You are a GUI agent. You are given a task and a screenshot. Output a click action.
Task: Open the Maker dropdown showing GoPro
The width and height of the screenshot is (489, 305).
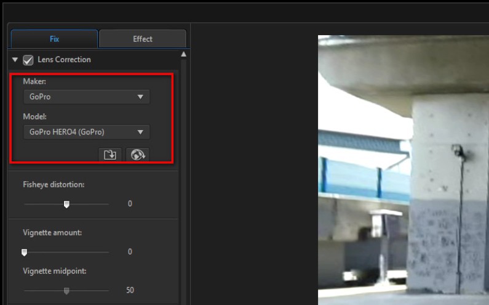point(86,97)
